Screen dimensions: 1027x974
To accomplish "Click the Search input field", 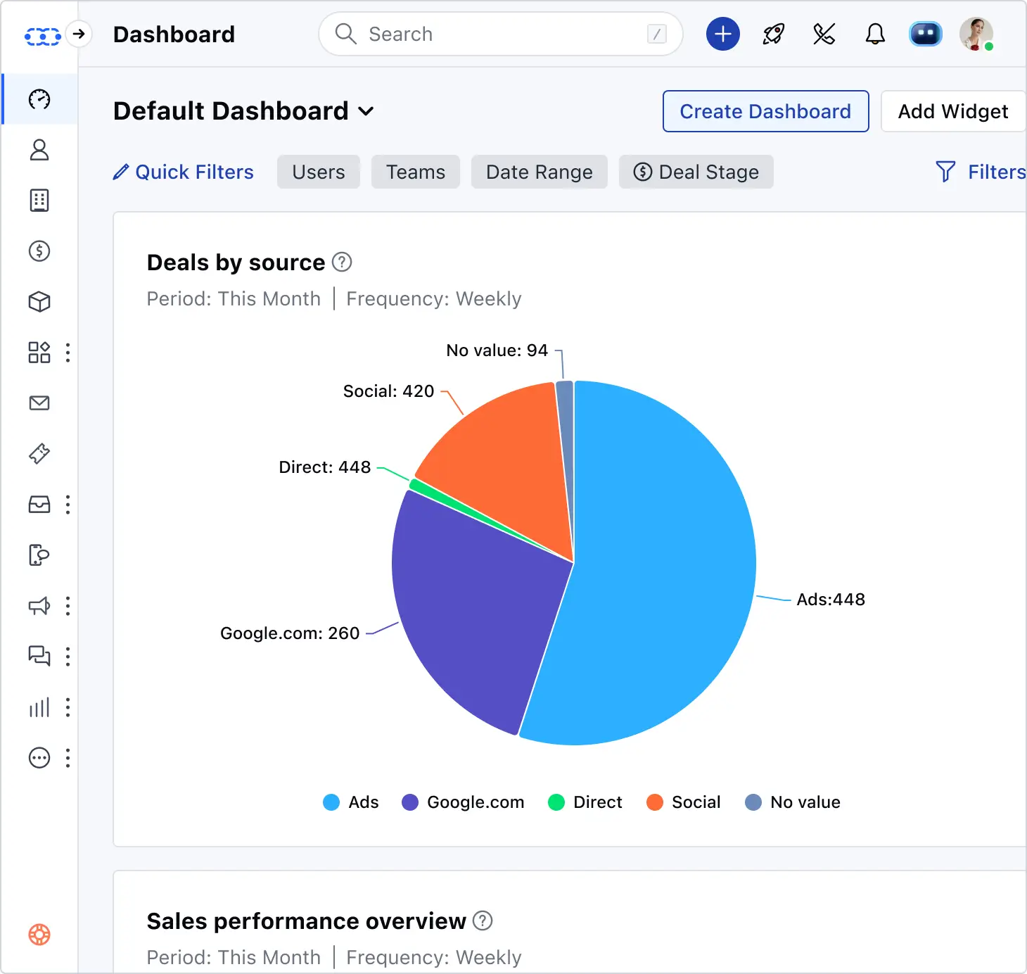I will [x=501, y=34].
